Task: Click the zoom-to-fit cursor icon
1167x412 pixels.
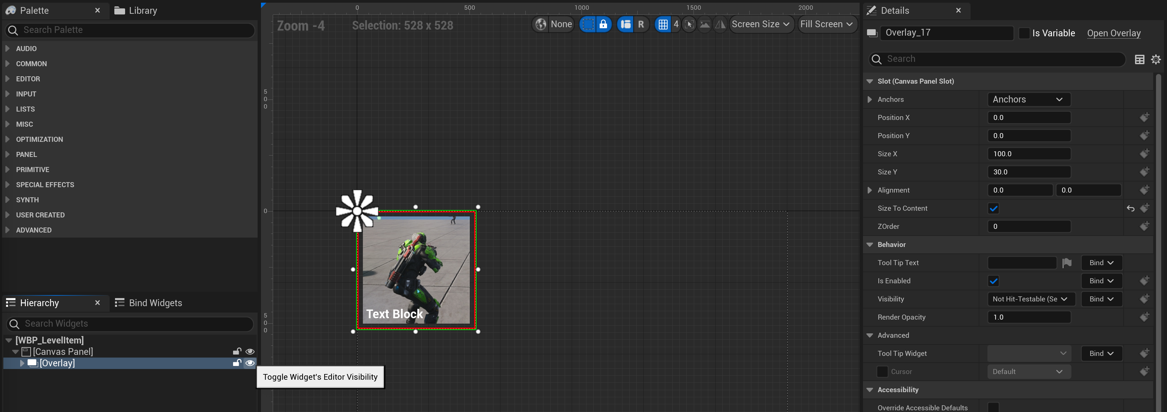Action: (x=689, y=24)
